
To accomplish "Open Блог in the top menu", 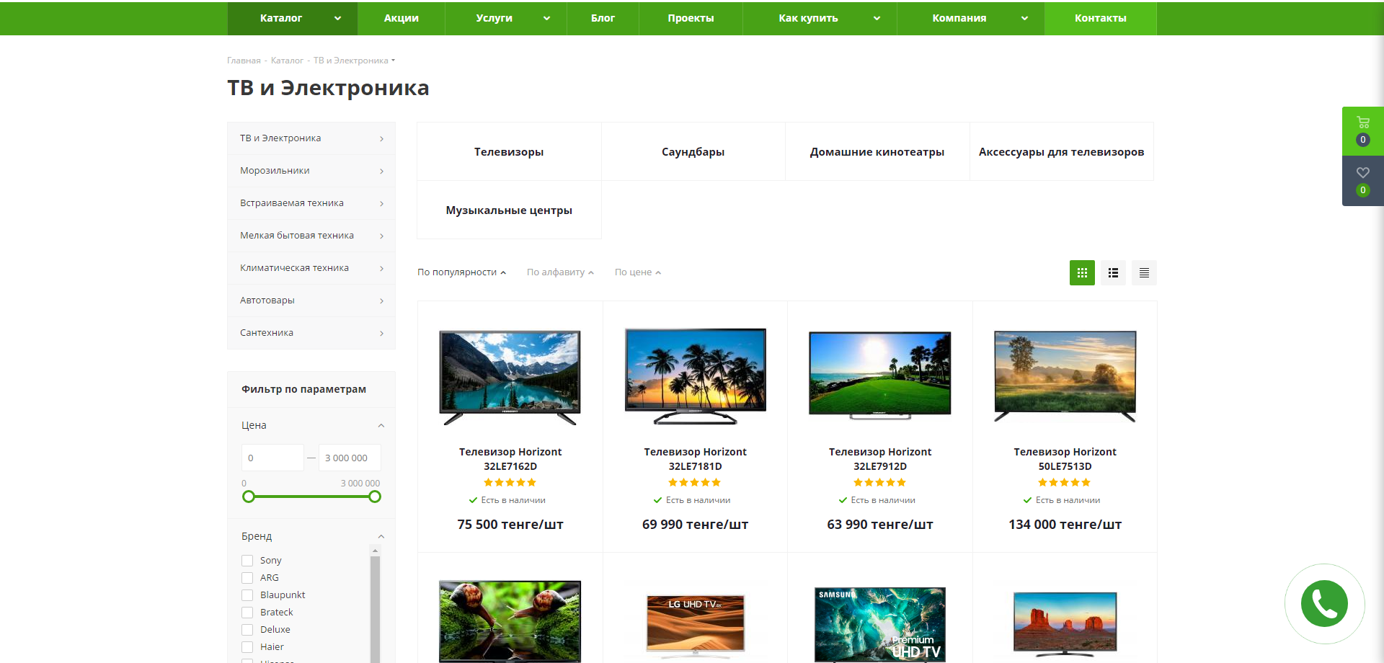I will tap(603, 18).
